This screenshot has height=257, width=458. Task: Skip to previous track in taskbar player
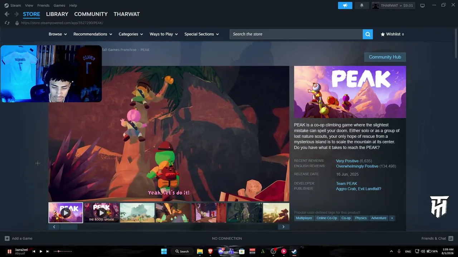34,251
